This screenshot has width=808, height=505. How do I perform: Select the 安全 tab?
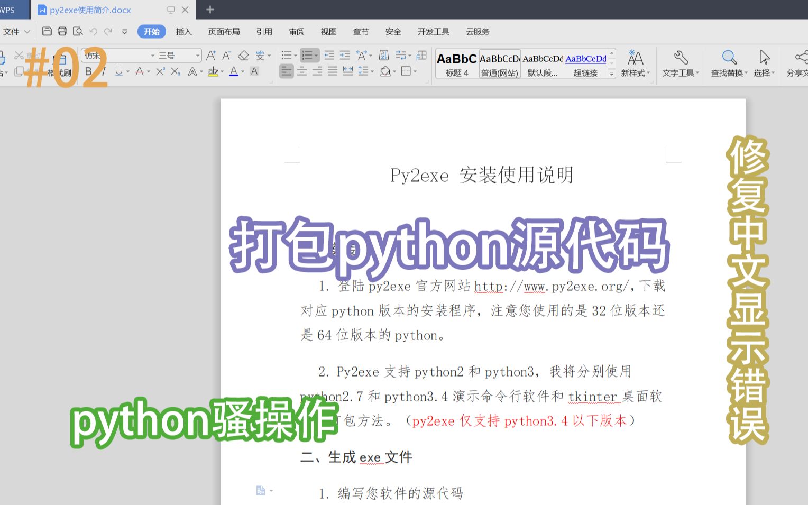393,32
